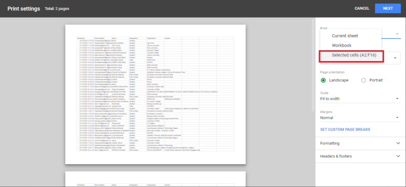This screenshot has height=187, width=406.
Task: Click the second page preview thumbnail
Action: tap(155, 179)
